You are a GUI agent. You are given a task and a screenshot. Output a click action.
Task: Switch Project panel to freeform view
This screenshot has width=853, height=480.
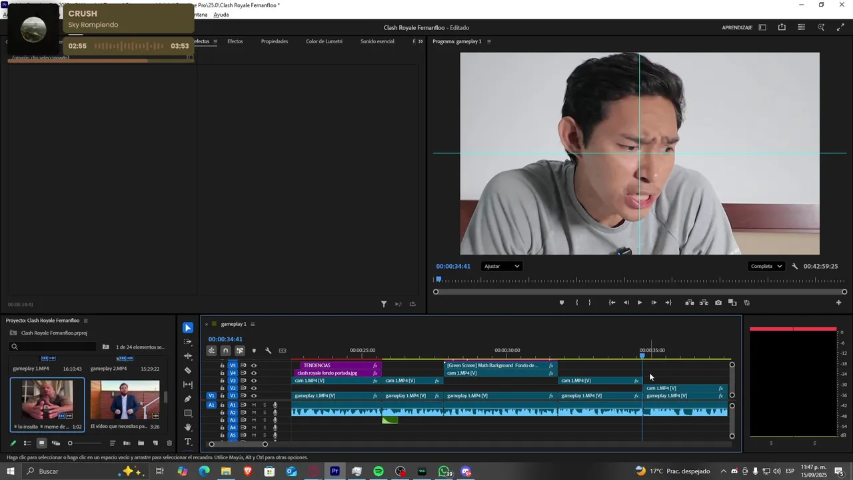coord(56,443)
